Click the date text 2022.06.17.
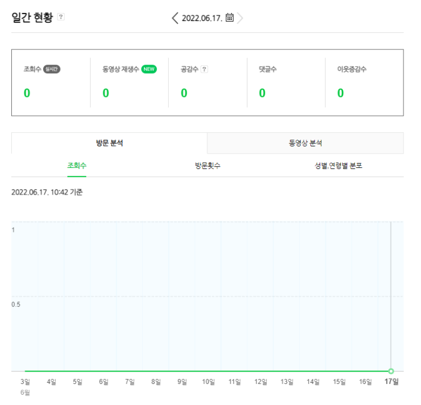 pos(202,18)
